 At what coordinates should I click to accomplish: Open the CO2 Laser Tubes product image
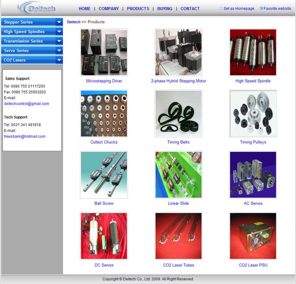click(178, 236)
